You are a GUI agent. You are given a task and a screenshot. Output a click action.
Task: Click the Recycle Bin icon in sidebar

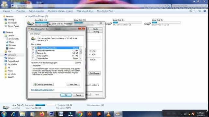click(x=6, y=64)
